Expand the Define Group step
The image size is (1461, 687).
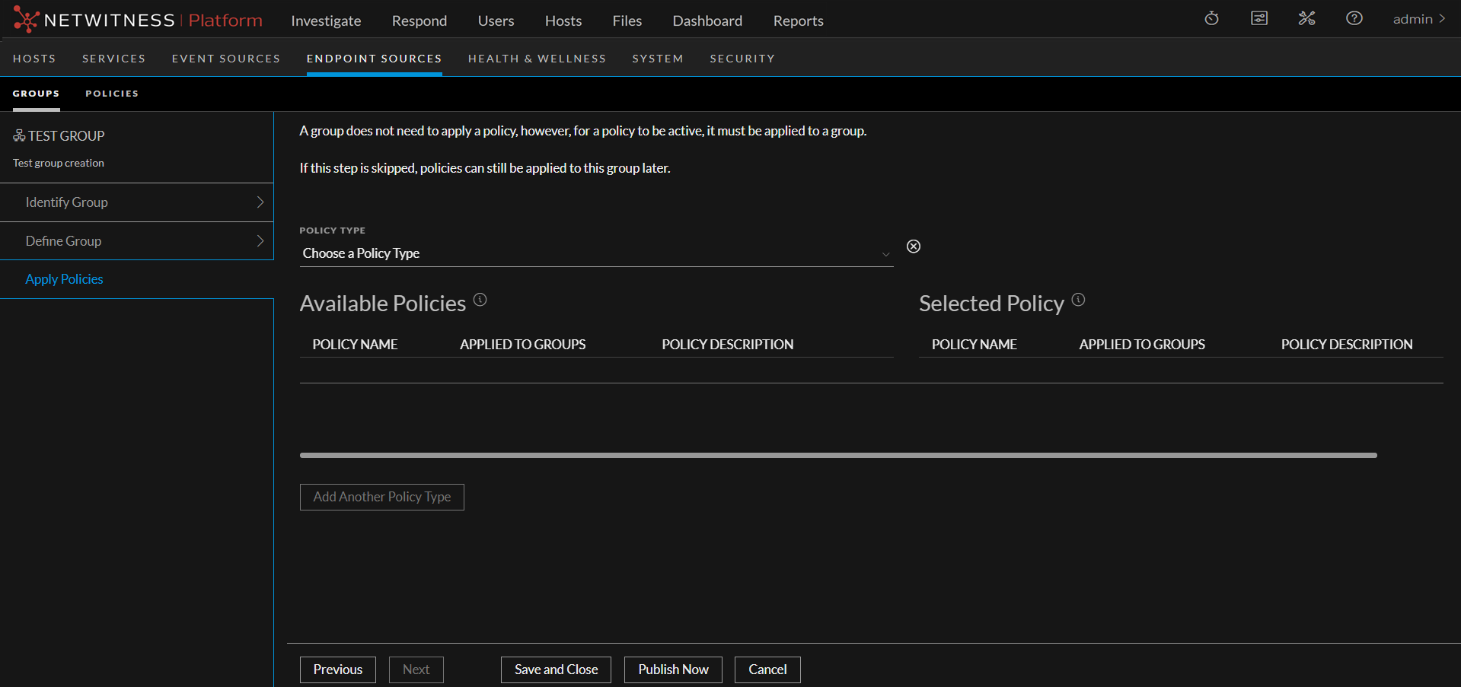click(x=137, y=241)
